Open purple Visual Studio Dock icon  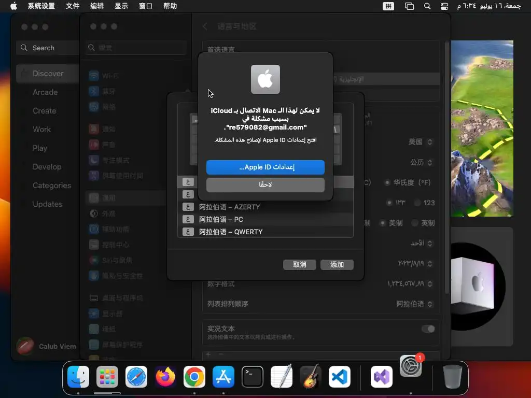tap(382, 377)
